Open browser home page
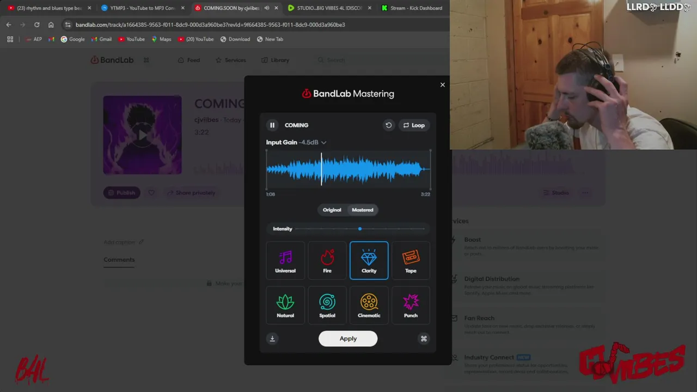 click(x=51, y=24)
